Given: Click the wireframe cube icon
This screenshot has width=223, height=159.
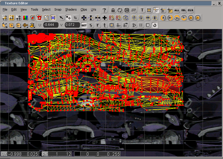Looking at the screenshot, I should coord(125,18).
